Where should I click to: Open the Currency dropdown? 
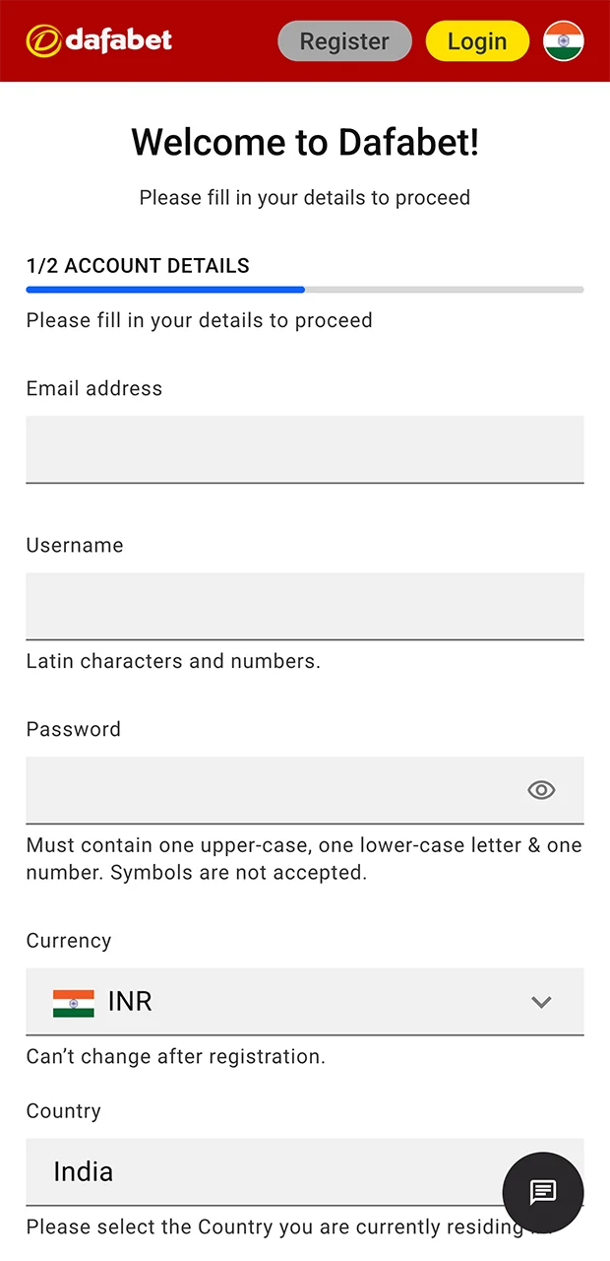[x=305, y=1002]
